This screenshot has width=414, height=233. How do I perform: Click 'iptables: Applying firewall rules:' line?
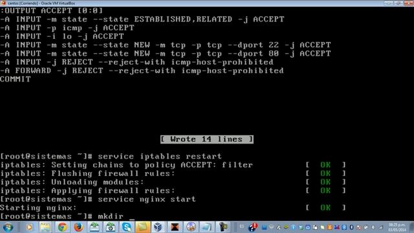click(87, 191)
